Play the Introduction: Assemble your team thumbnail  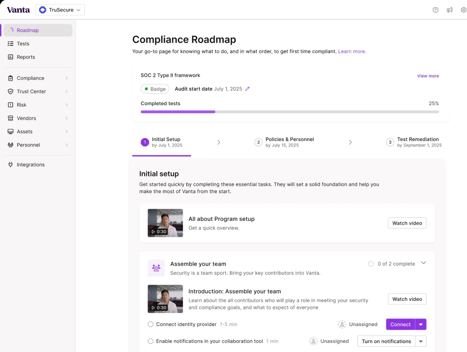coord(165,299)
